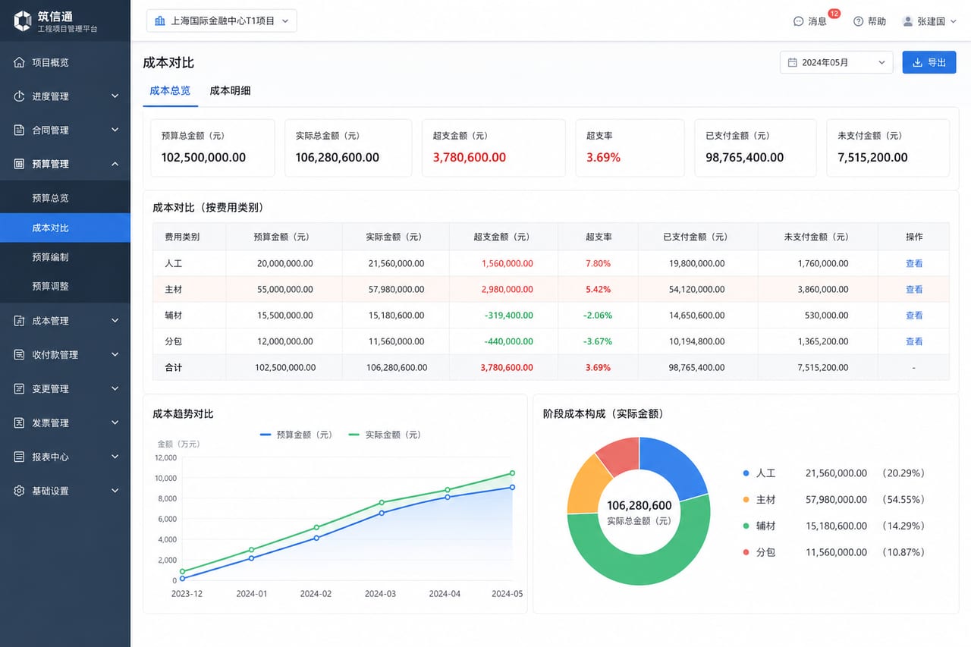
Task: Click 查看 in the 辅材 row
Action: click(x=914, y=315)
